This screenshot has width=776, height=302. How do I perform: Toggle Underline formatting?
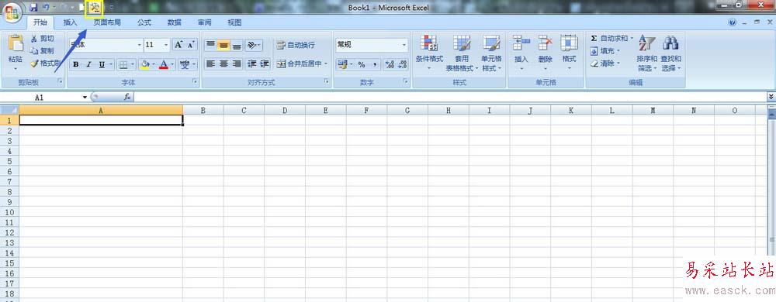pos(102,64)
